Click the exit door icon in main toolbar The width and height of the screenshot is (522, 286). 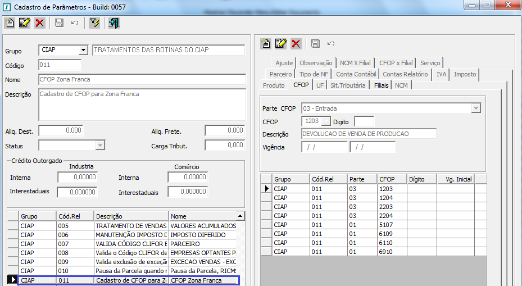pos(114,23)
